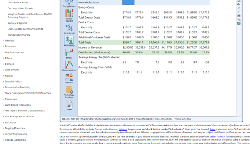Select Average Energy Price ($/GJ) heading
Screen dimensions: 250x144
tap(95, 67)
